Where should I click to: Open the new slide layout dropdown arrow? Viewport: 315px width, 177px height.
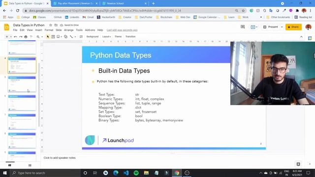[11, 37]
